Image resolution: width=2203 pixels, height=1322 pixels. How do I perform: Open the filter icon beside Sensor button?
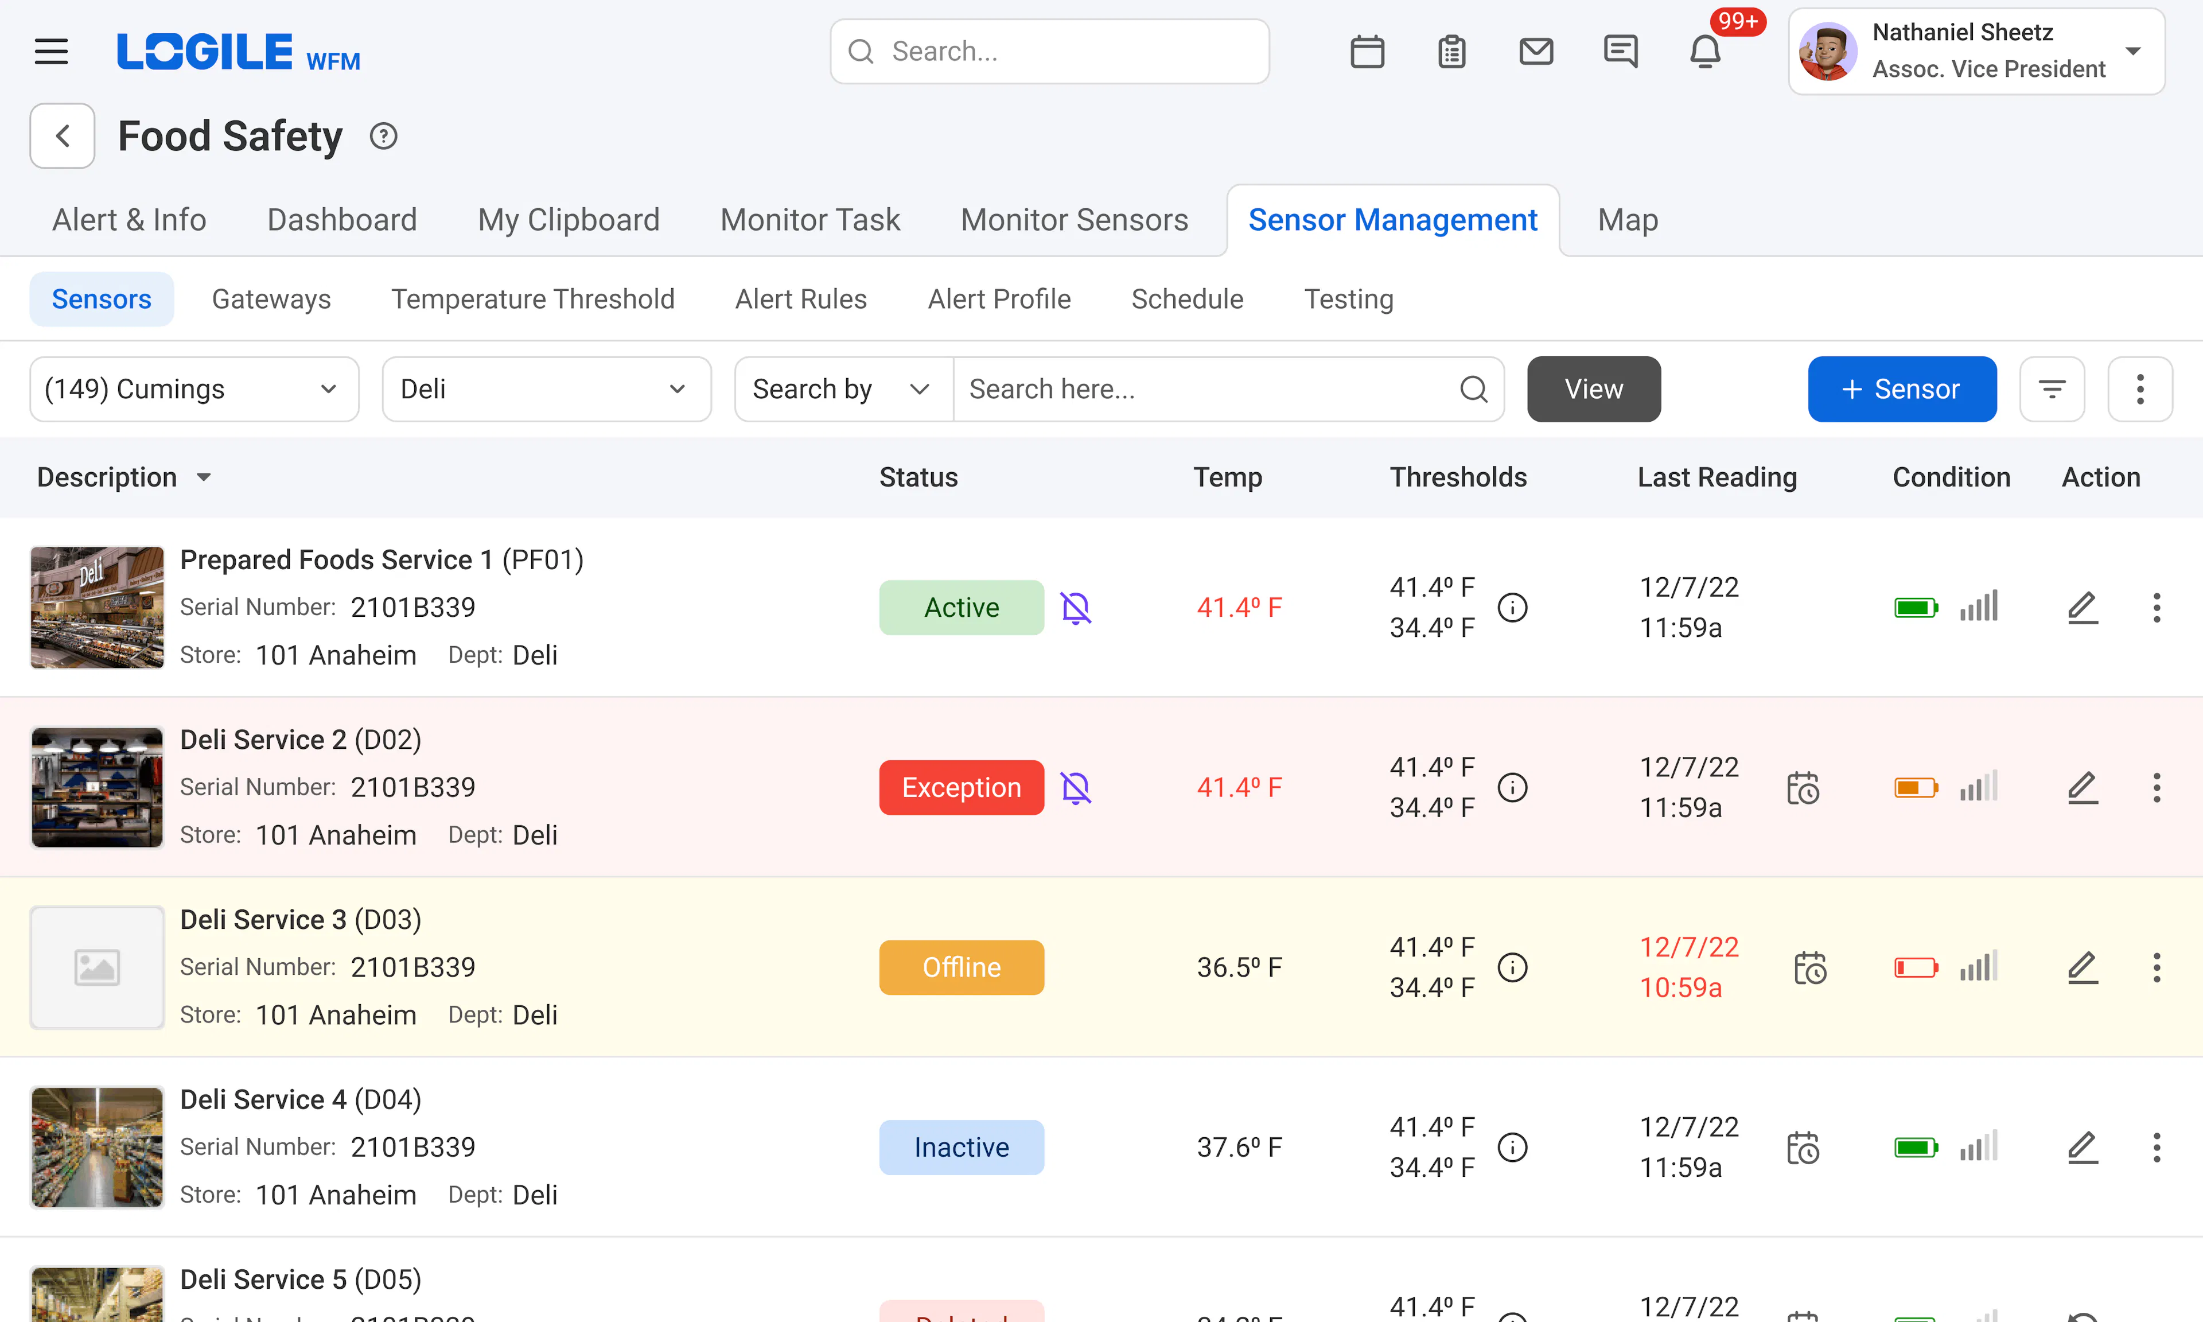point(2053,388)
